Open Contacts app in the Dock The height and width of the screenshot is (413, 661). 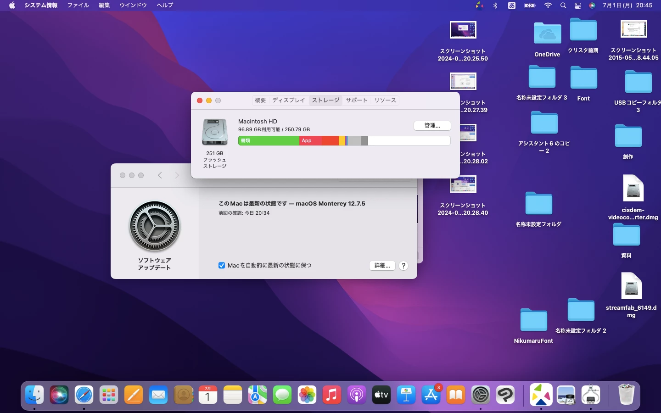click(183, 395)
